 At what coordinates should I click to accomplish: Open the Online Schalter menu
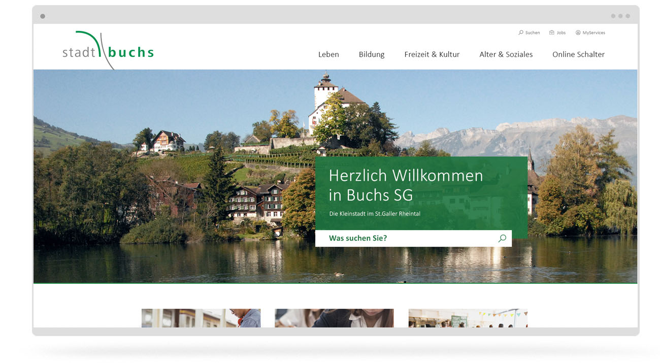click(578, 54)
